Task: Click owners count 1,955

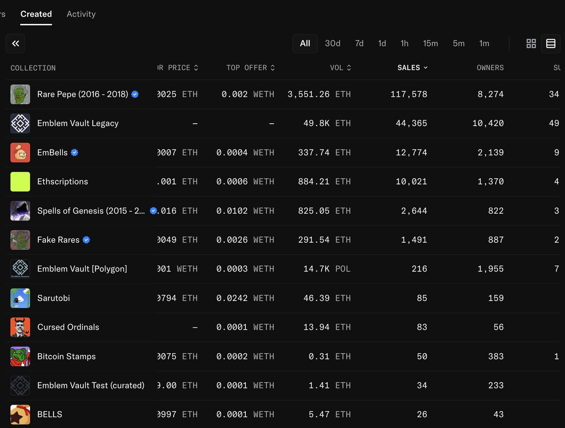Action: click(x=491, y=269)
